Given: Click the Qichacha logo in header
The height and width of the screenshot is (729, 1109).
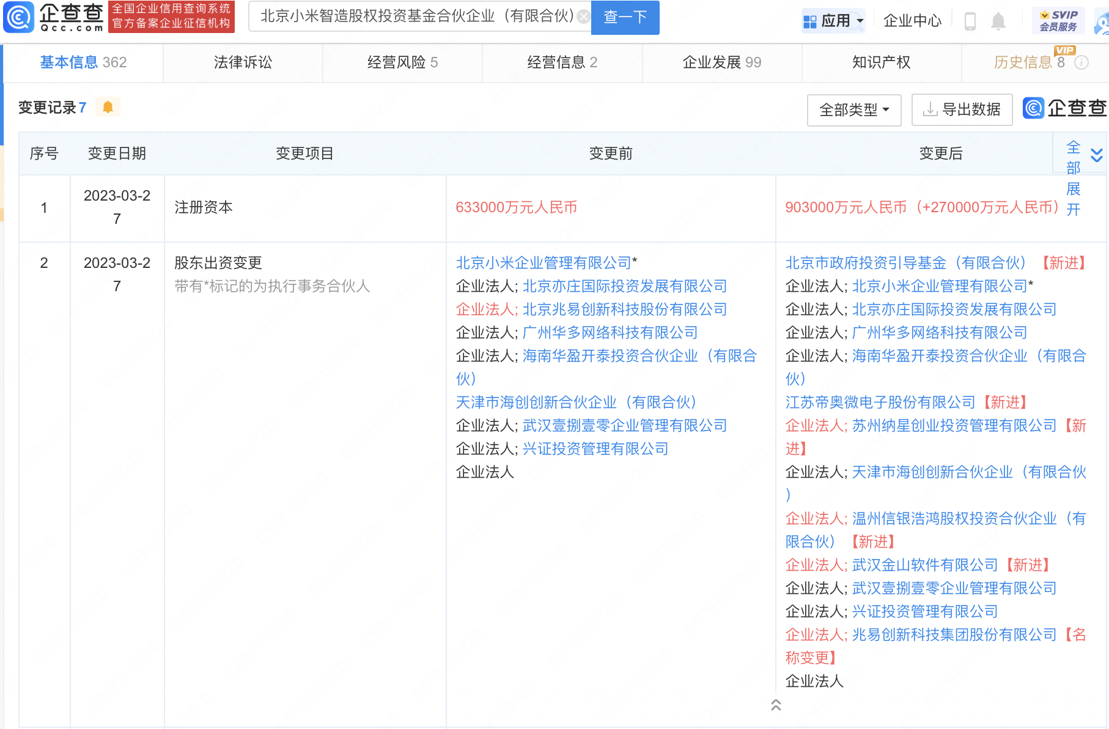Looking at the screenshot, I should click(x=54, y=17).
